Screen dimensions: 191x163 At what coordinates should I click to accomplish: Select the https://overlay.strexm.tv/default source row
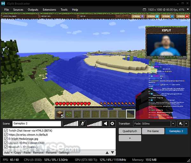coord(59,135)
